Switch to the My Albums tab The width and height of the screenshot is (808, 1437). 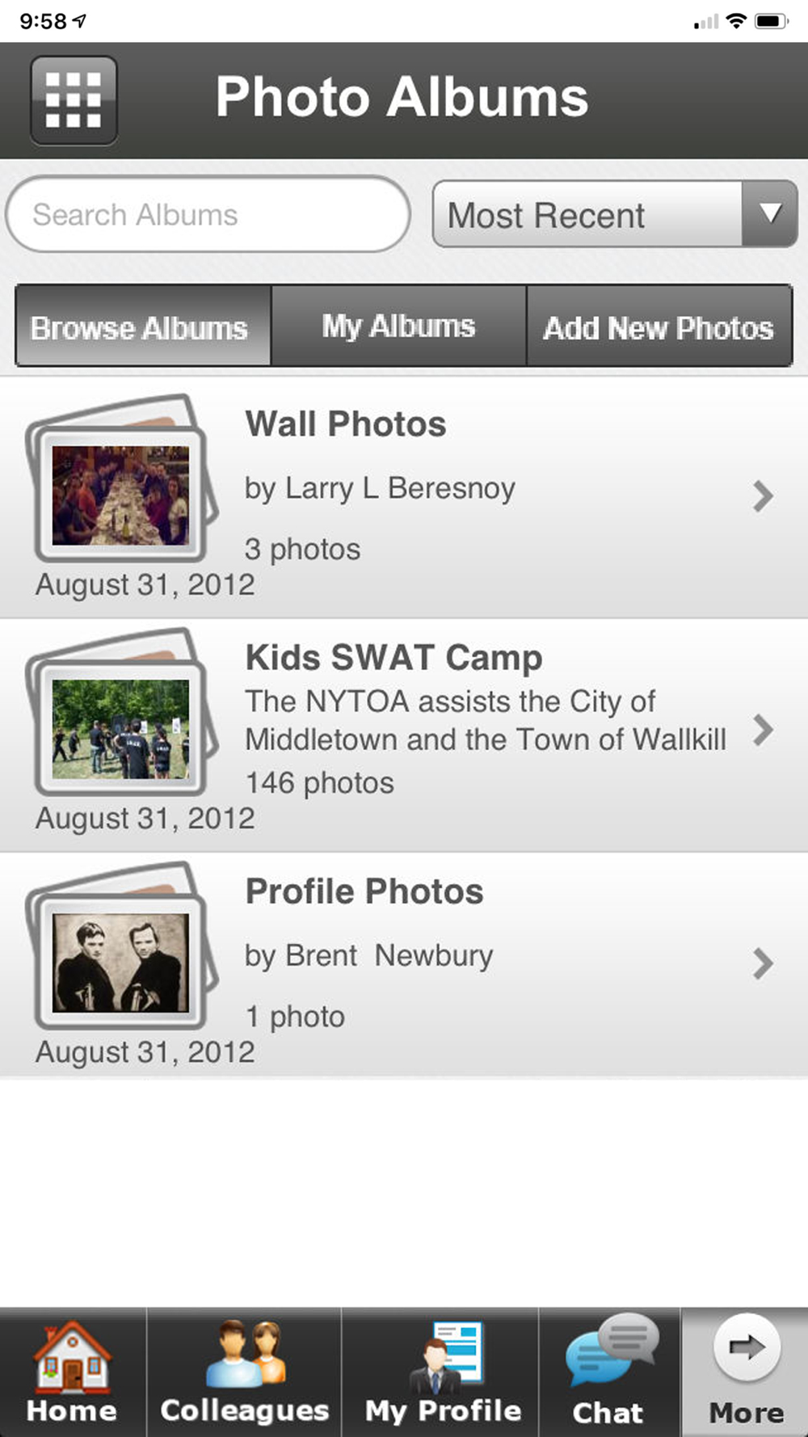point(398,327)
